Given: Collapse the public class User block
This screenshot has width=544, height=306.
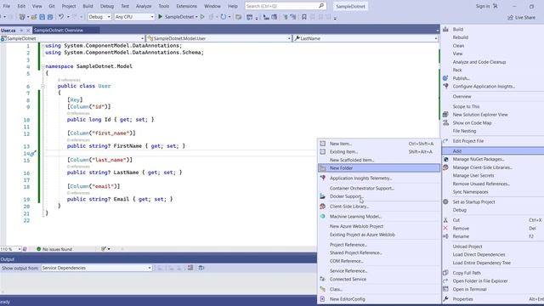Looking at the screenshot, I should coord(43,86).
